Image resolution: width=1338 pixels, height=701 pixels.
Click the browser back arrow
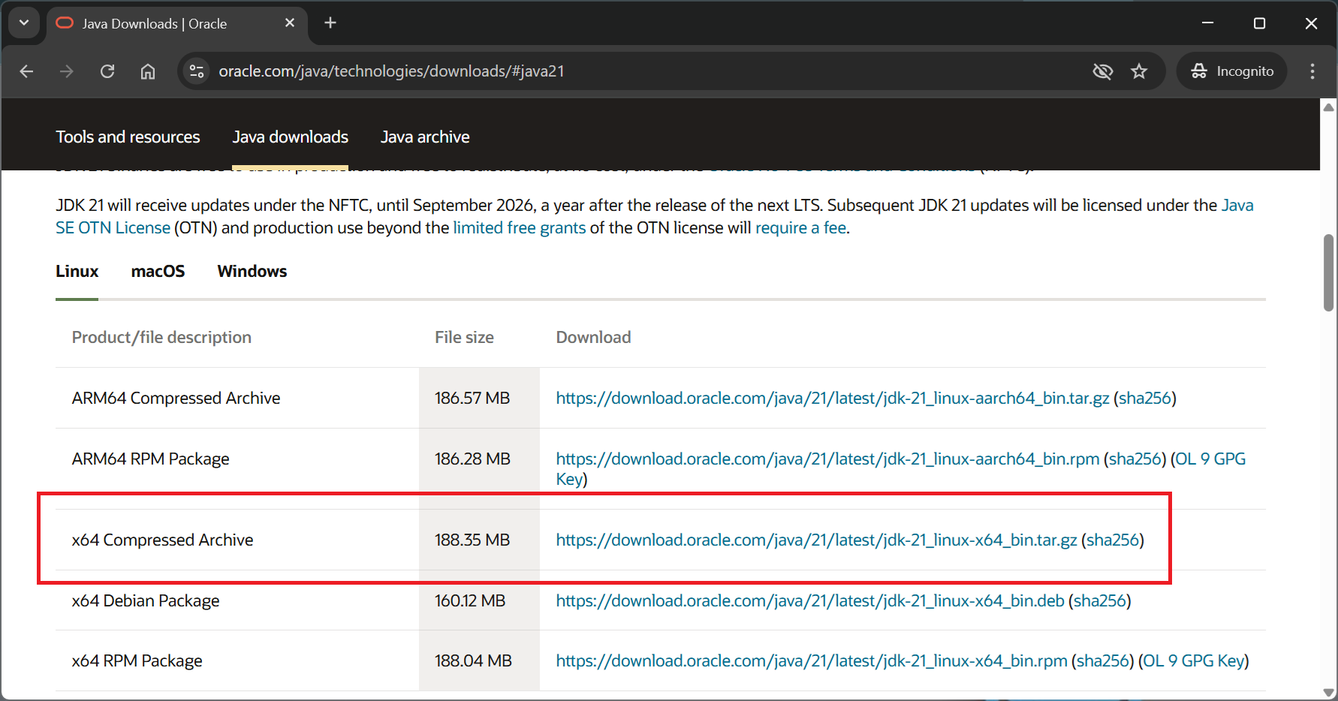27,71
